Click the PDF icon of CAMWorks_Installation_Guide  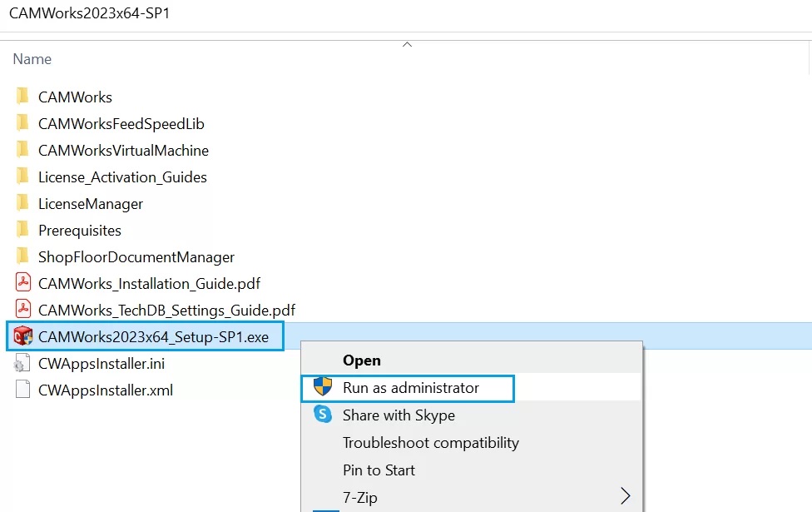point(22,282)
